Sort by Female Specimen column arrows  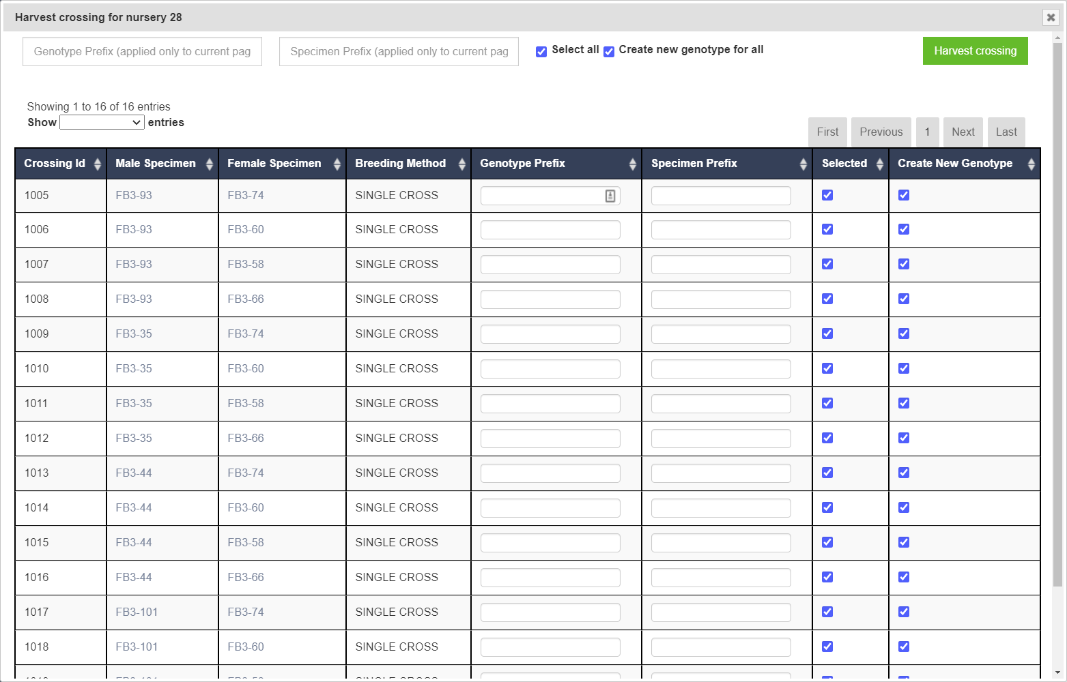point(337,164)
